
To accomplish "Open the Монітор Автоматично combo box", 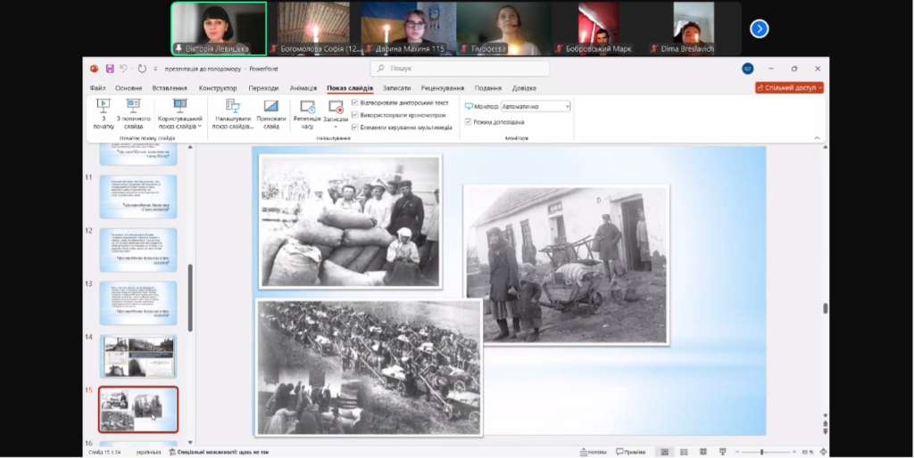I will pyautogui.click(x=536, y=107).
